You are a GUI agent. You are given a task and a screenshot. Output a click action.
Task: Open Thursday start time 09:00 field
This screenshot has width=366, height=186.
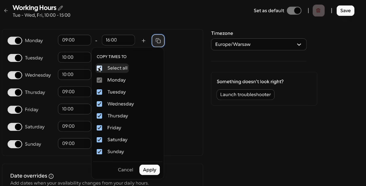pos(74,92)
